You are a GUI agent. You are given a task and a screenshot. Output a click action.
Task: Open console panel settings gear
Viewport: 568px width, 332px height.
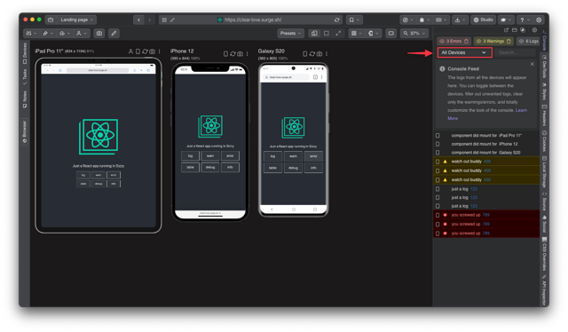point(534,30)
